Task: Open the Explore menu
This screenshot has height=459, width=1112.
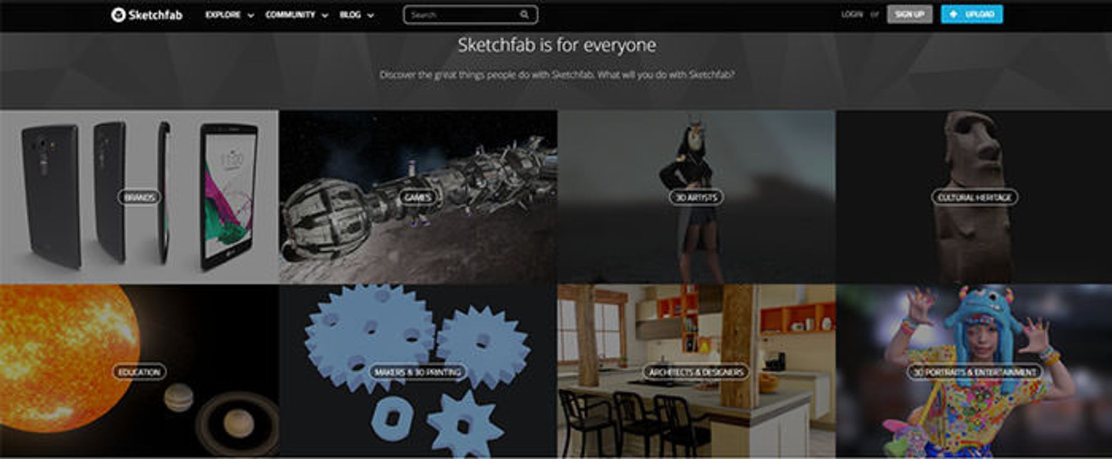Action: point(223,14)
